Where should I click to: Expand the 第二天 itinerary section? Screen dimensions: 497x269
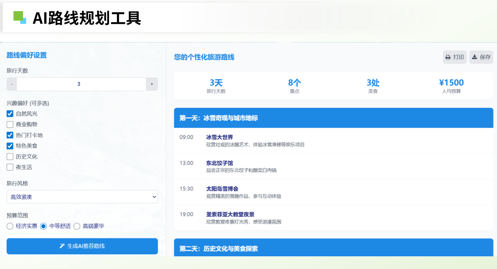(x=333, y=249)
